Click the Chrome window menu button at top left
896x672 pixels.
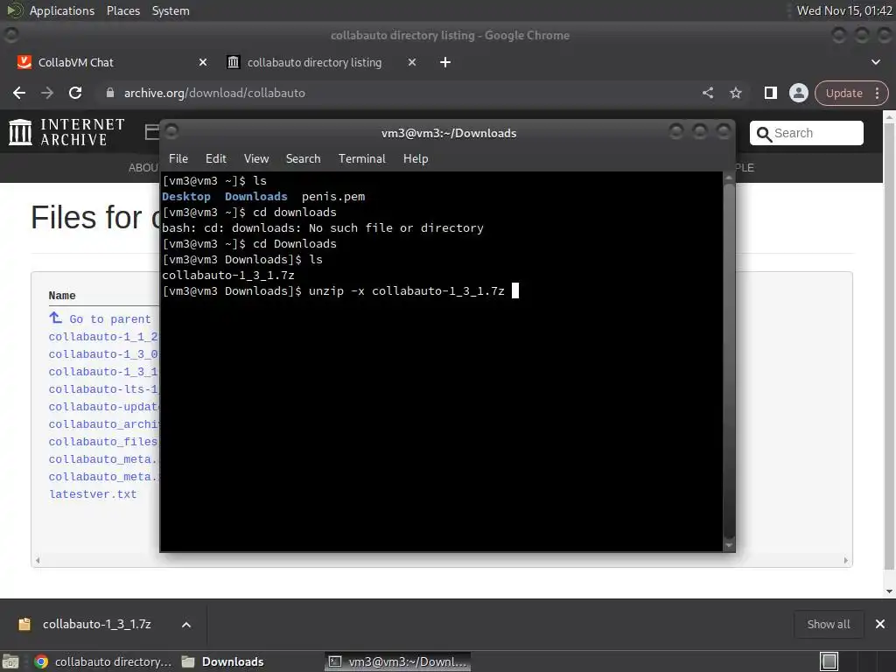coord(11,35)
